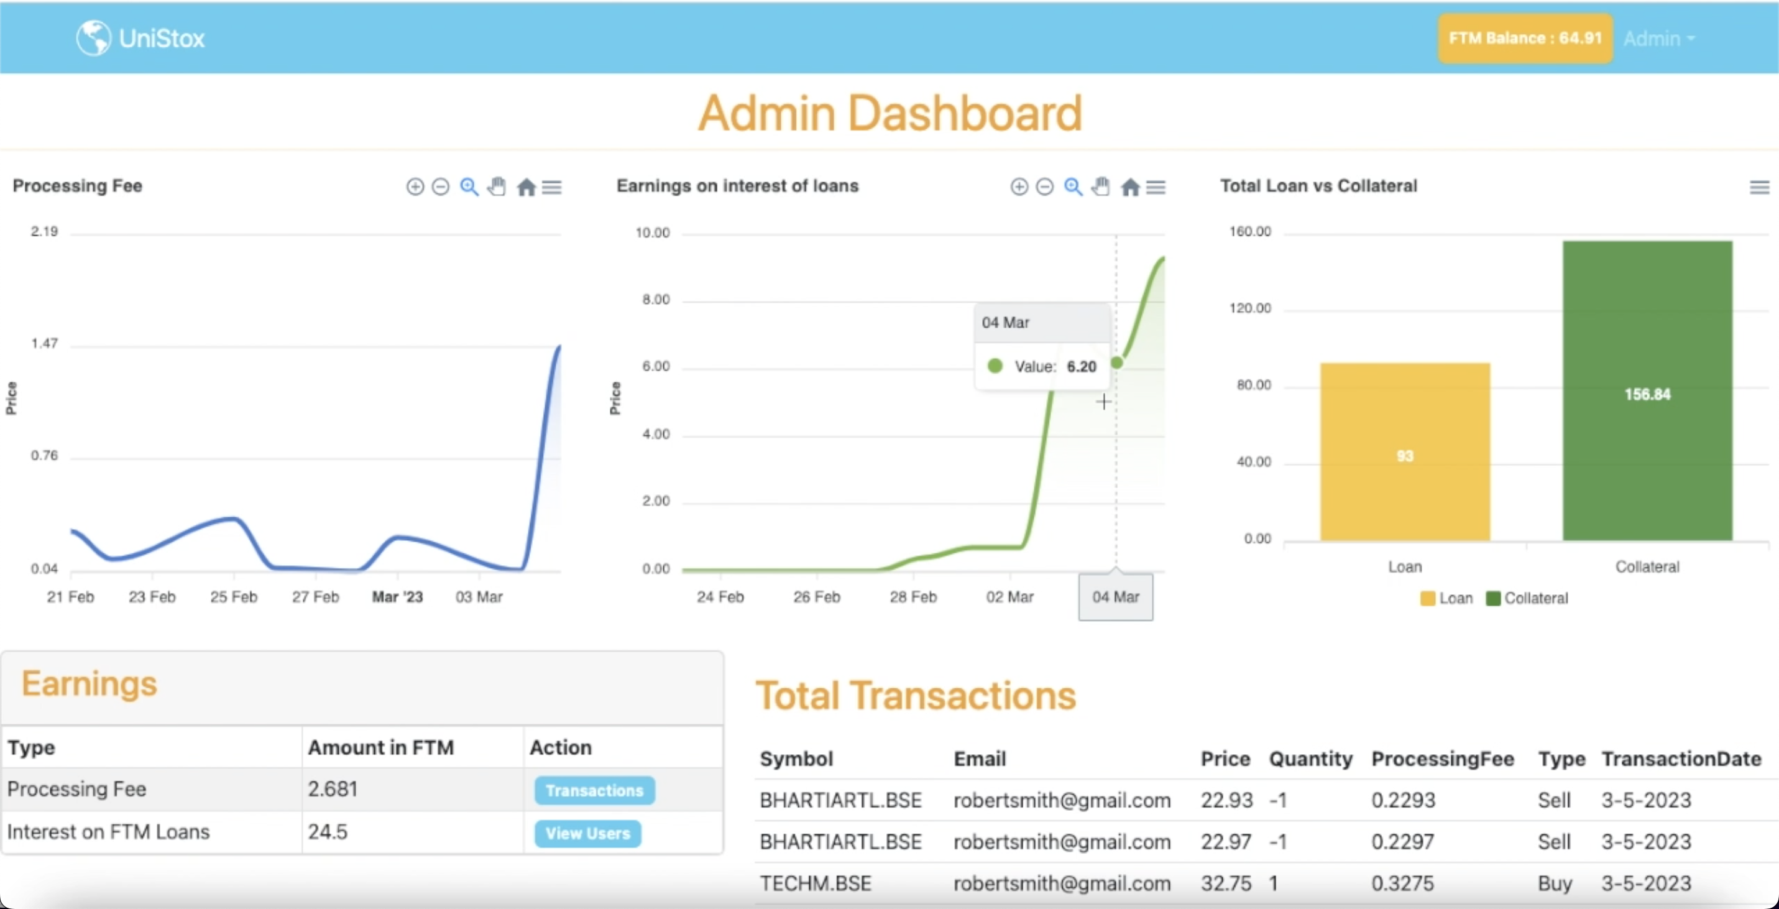Open hamburger menu on Processing Fee chart
1779x909 pixels.
pyautogui.click(x=552, y=187)
